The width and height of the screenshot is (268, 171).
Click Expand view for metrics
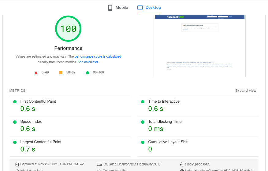[246, 91]
